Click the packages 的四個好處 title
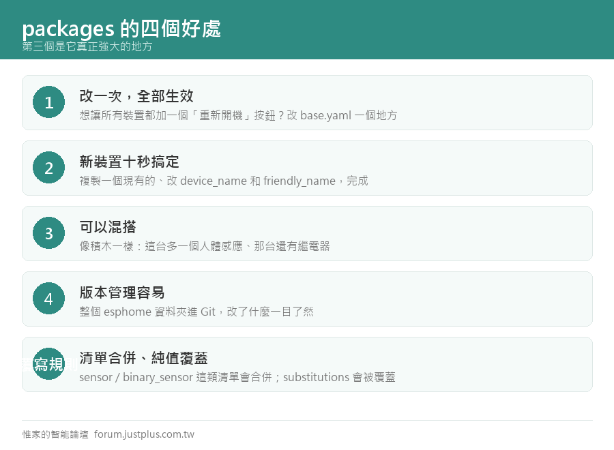Screen dimensions: 614x450 [x=121, y=29]
